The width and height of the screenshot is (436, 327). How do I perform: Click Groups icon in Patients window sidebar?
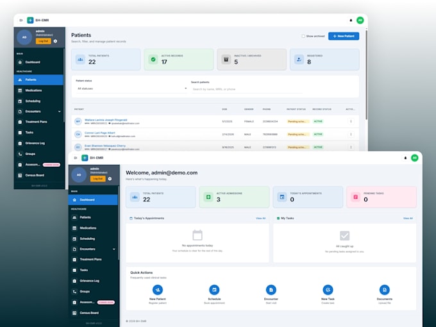point(20,154)
